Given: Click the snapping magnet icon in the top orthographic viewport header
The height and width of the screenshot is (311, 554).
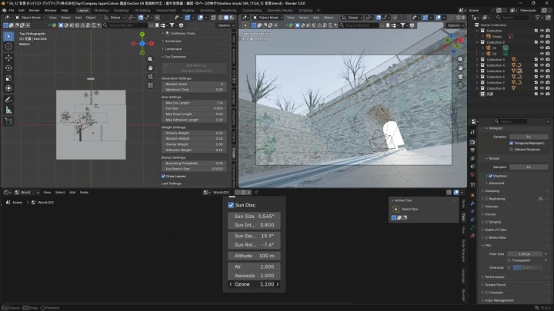Looking at the screenshot, I should [141, 17].
